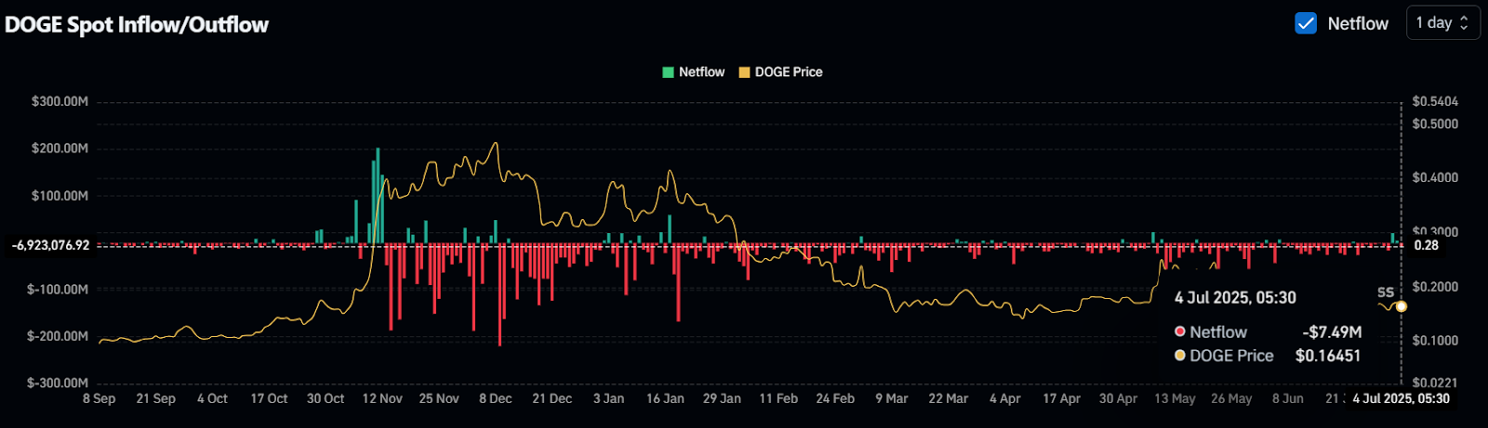The image size is (1488, 428).
Task: Click the tallest green inflow bar near 12 Nov
Action: 378,196
